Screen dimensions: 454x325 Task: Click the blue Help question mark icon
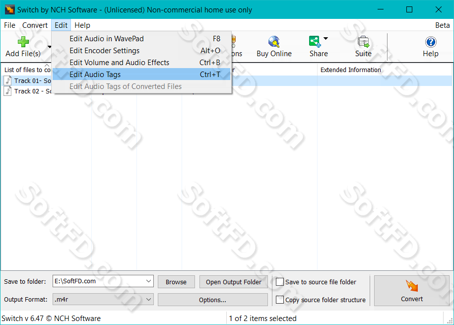click(431, 42)
